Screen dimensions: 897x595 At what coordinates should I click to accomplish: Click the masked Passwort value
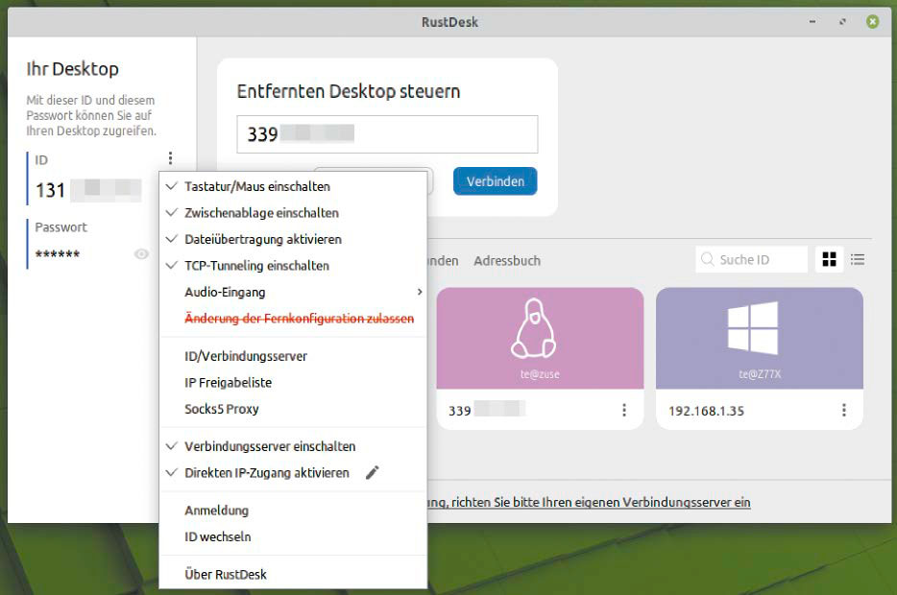point(58,253)
